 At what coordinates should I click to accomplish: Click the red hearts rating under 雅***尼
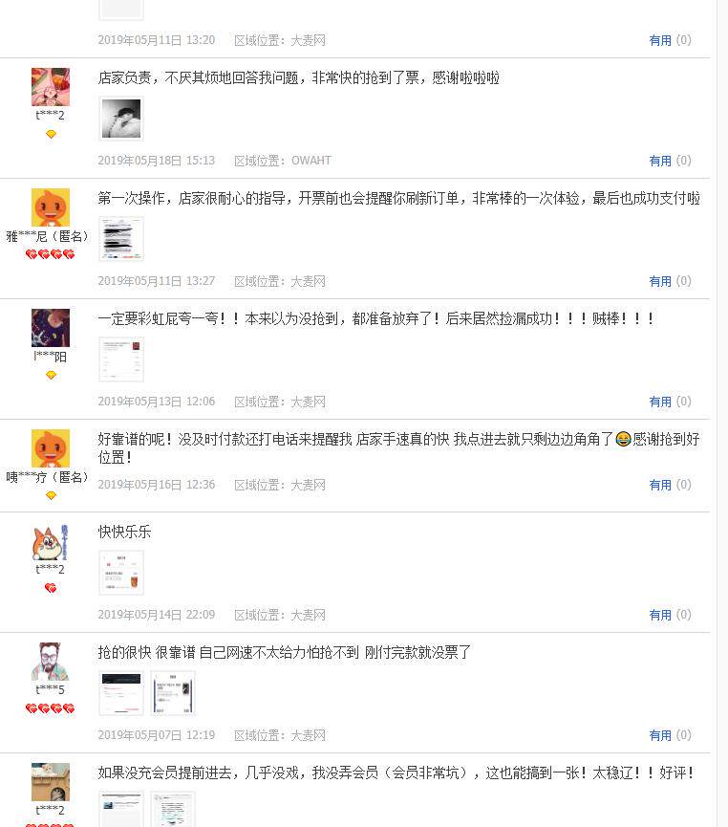click(x=50, y=254)
